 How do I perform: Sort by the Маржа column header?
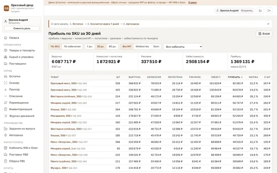(253, 77)
